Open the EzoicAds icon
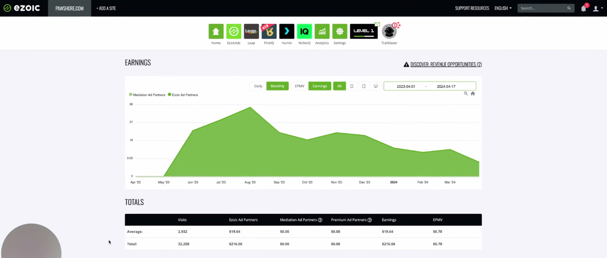This screenshot has width=607, height=258. 234,31
